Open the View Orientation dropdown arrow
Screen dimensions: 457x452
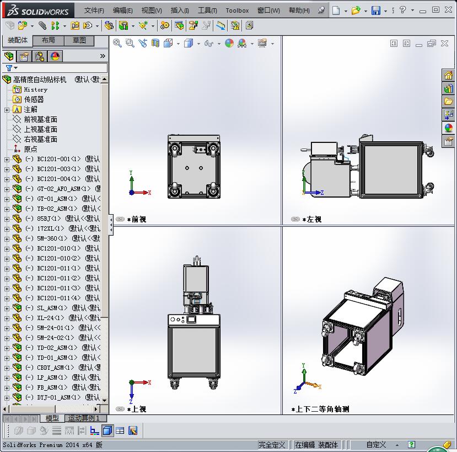[x=178, y=44]
